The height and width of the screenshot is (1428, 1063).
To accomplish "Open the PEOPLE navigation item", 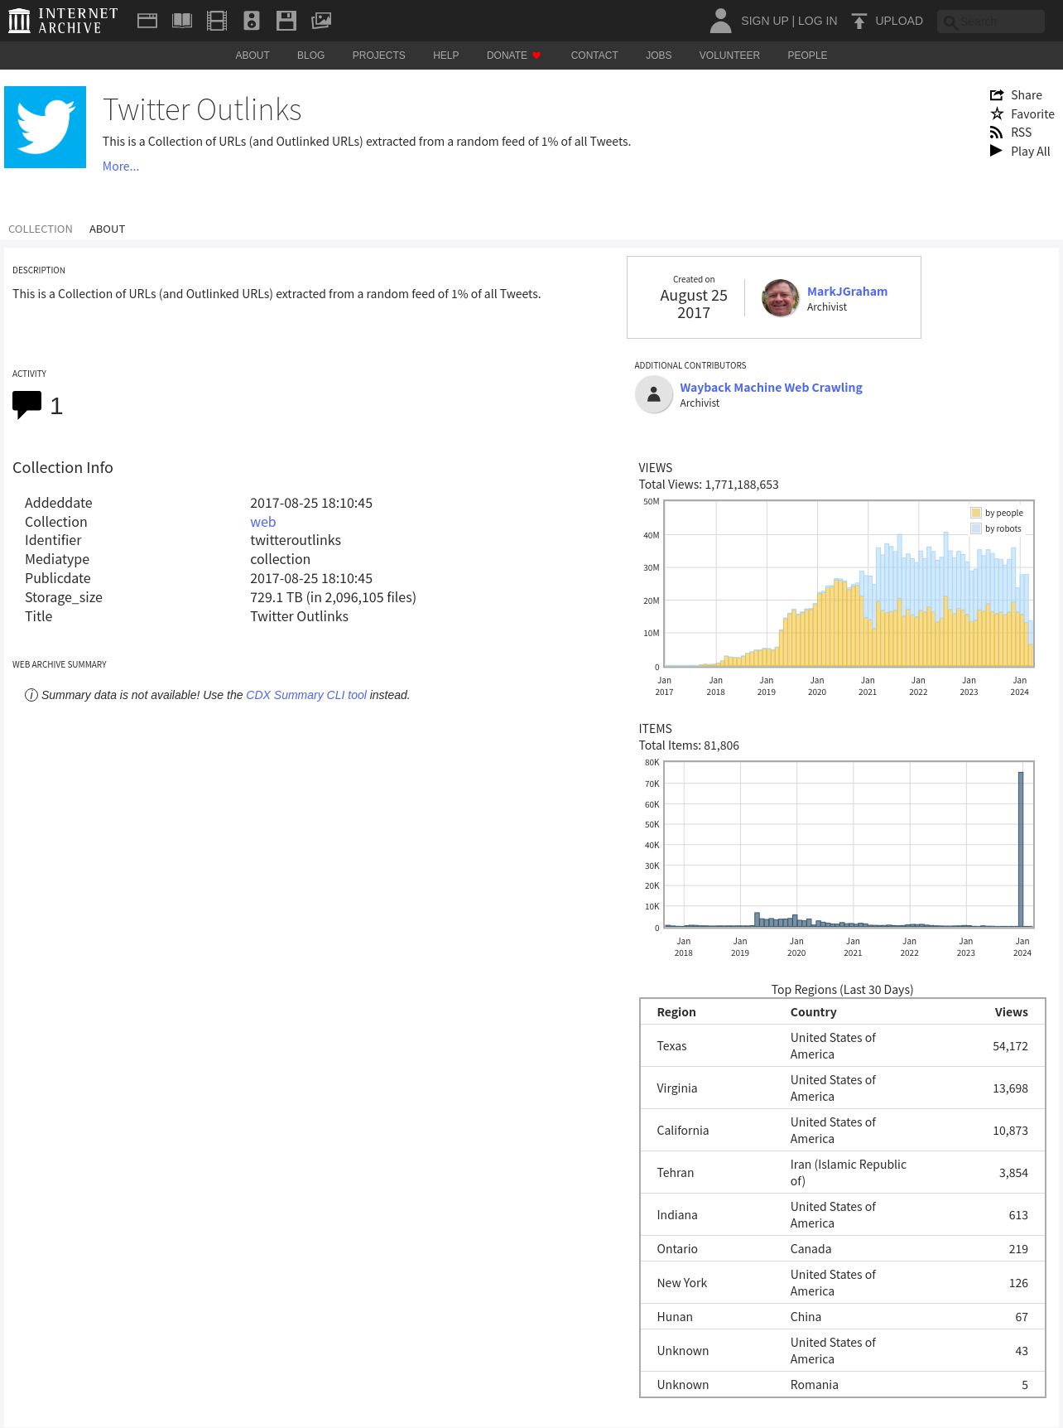I will click(x=807, y=55).
